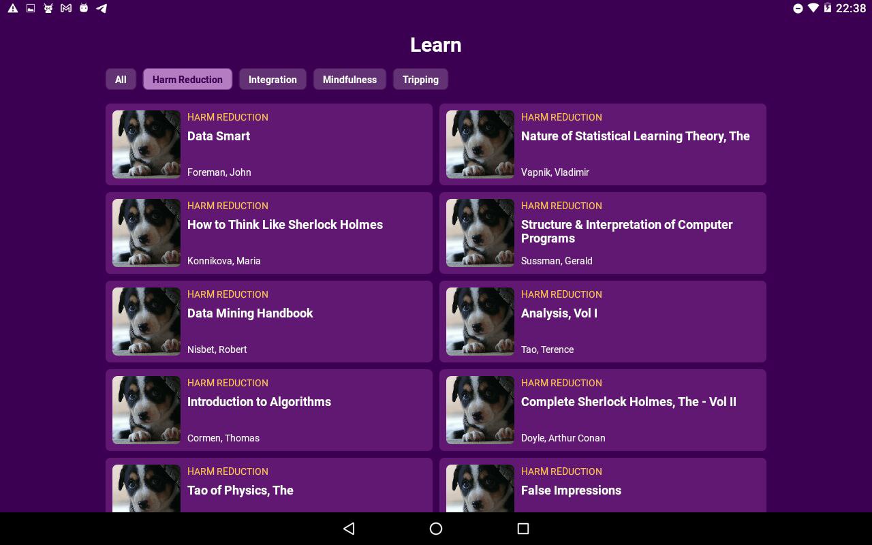Open Data Mining Handbook title
This screenshot has height=545, width=872.
[x=250, y=313]
